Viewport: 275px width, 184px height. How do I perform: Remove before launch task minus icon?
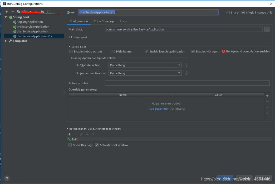[x=76, y=134]
